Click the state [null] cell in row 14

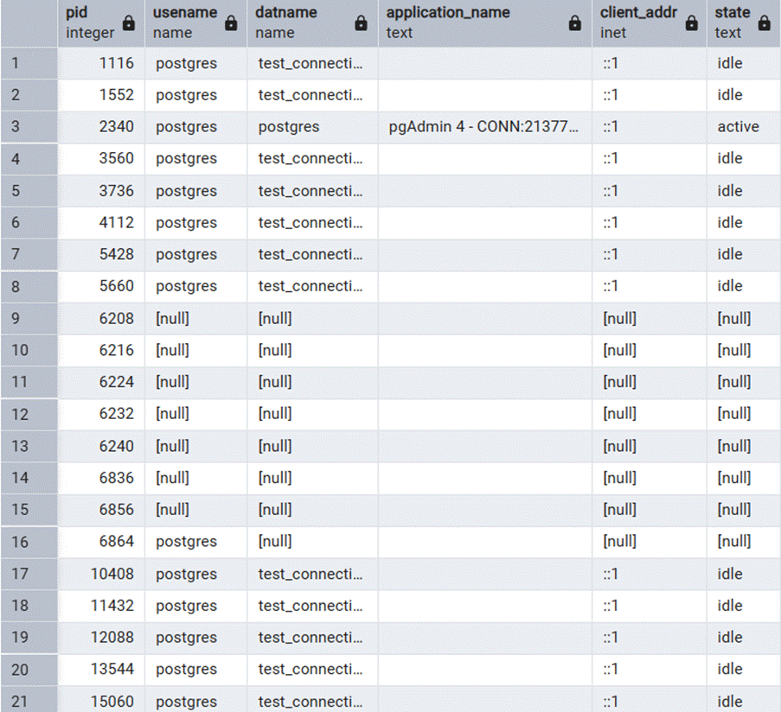[744, 478]
